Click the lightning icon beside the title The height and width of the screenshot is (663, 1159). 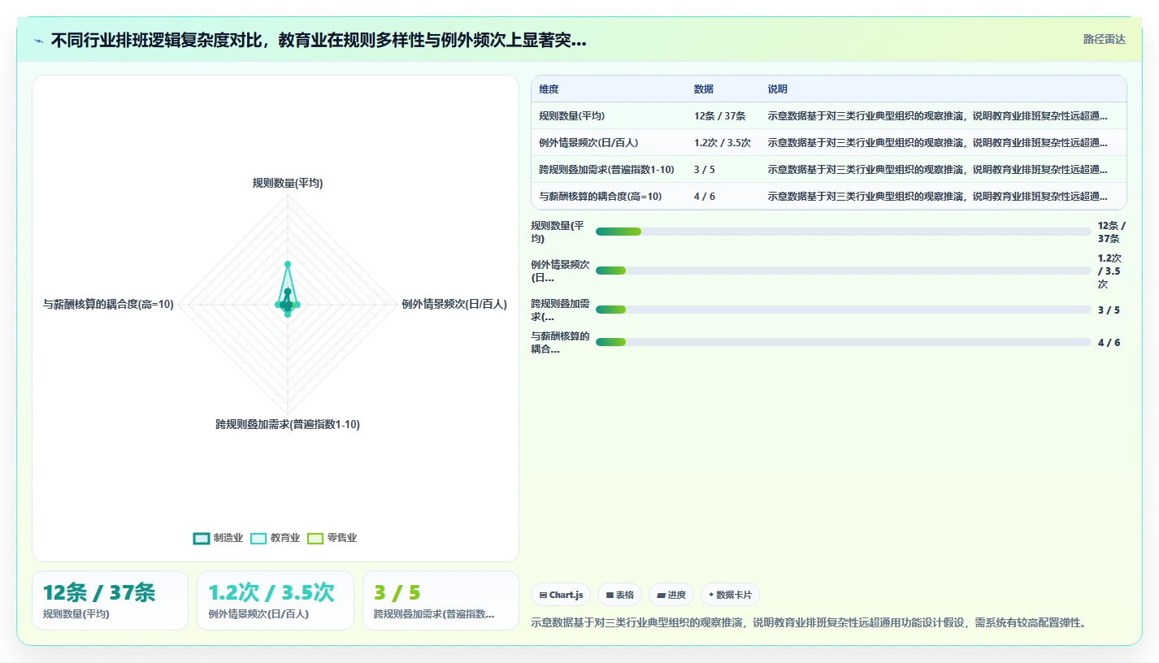click(x=39, y=40)
